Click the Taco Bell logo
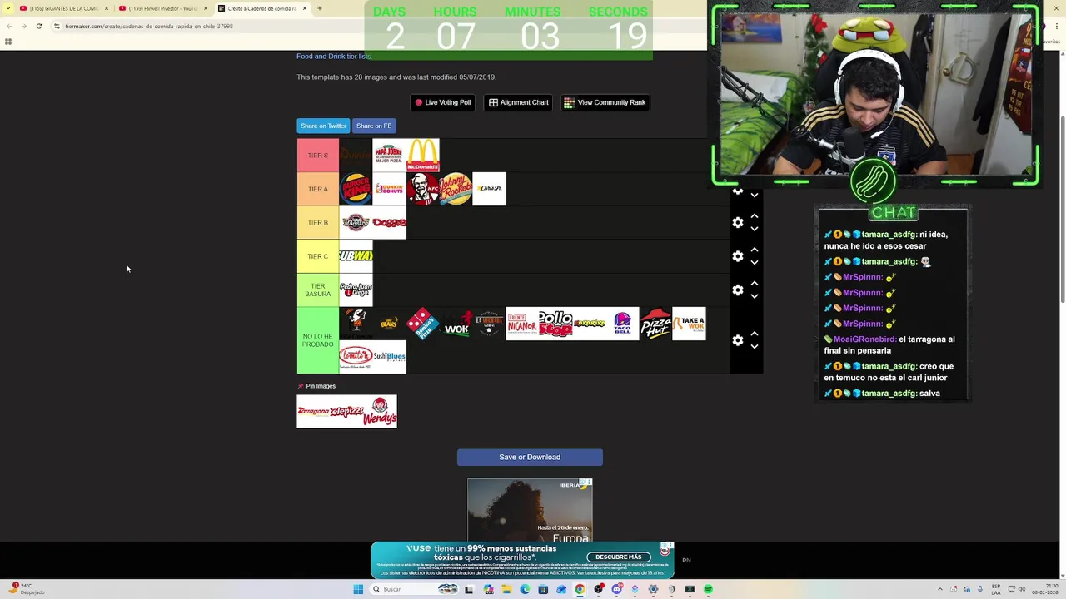Viewport: 1066px width, 599px height. tap(622, 324)
